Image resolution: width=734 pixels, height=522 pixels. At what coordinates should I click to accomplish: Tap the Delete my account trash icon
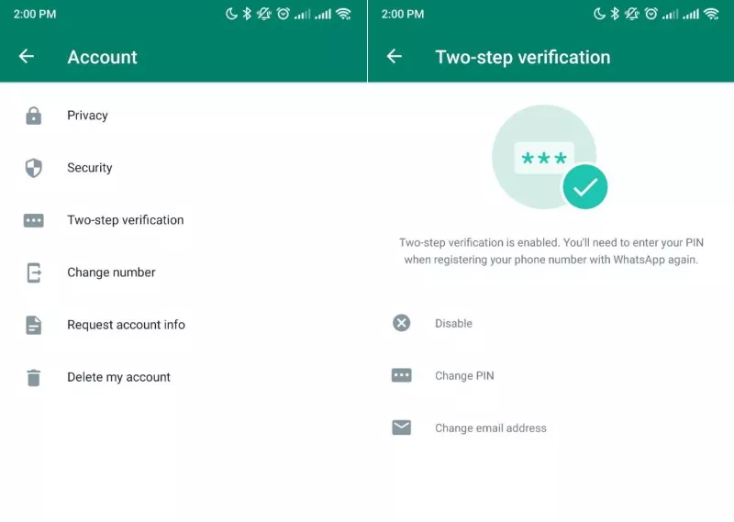point(34,377)
